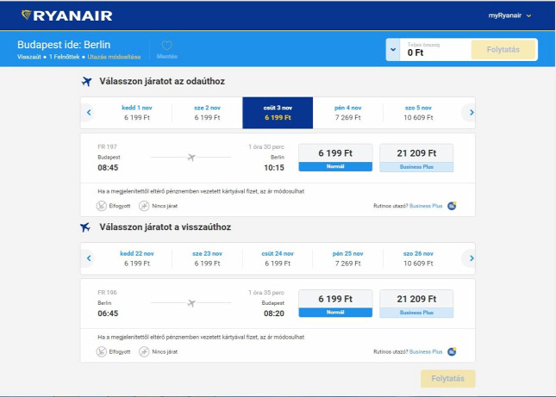Viewport: 556px width, 397px height.
Task: Open the myRyanair account dropdown
Action: 509,16
